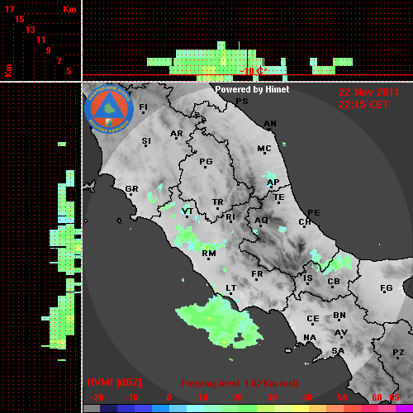Viewport: 413px width, 413px height.
Task: Click the IS city label
Action: pyautogui.click(x=308, y=278)
